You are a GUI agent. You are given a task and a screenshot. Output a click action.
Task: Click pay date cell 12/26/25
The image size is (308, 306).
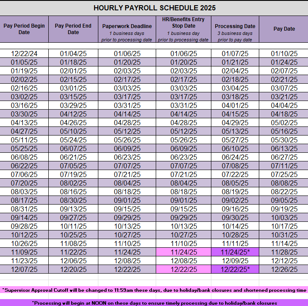[x=284, y=269]
